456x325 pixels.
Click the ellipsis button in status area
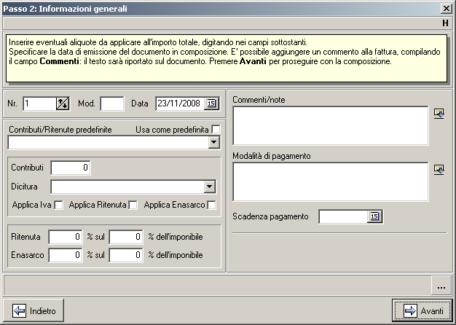click(441, 286)
